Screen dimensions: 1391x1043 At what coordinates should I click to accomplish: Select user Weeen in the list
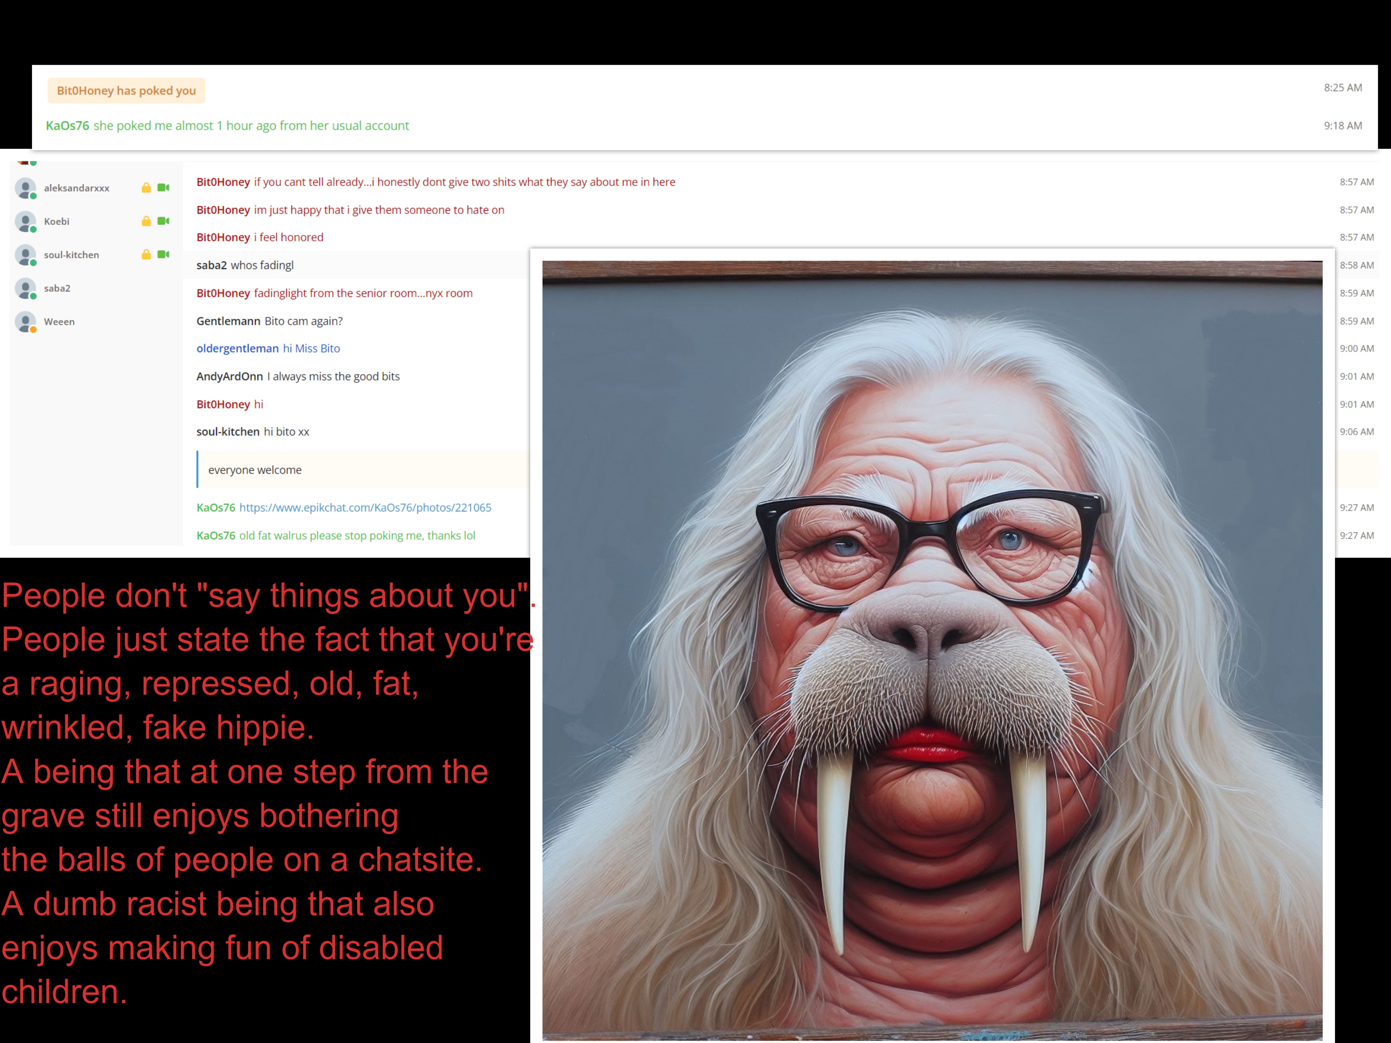(x=59, y=321)
